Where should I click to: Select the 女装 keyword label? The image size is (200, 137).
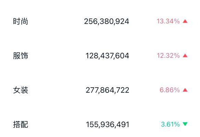[21, 90]
